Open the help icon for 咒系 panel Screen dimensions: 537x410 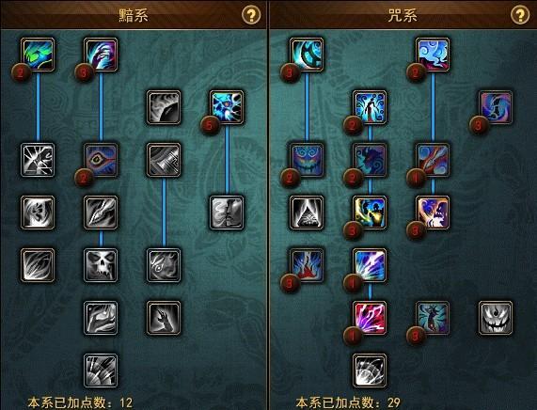(x=520, y=15)
